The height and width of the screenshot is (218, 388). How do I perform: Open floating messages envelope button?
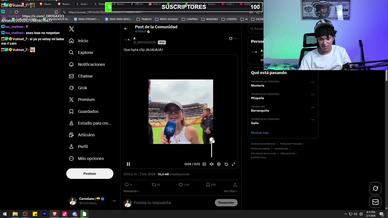click(375, 202)
